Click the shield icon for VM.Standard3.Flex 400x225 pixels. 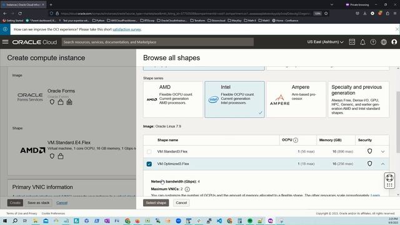tap(369, 151)
